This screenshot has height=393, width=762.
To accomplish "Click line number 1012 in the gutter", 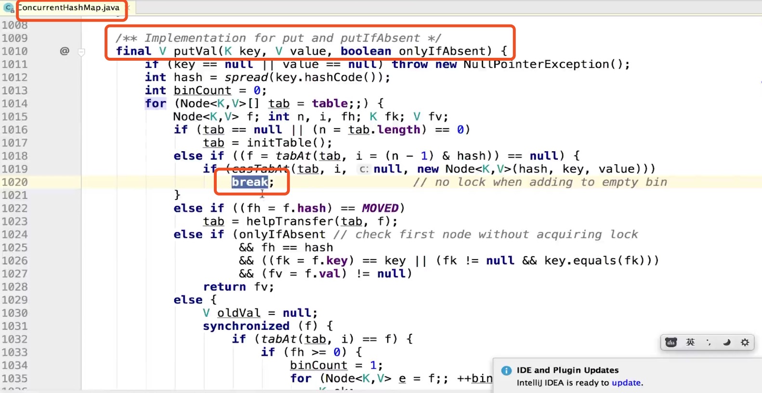I will point(15,77).
